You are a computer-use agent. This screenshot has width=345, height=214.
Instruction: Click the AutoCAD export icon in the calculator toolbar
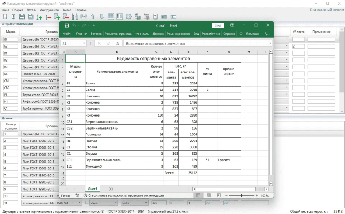(x=146, y=17)
